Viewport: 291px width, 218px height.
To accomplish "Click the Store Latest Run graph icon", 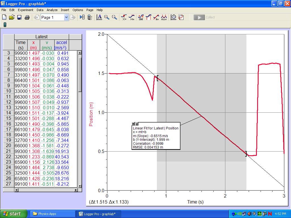I will (181, 17).
